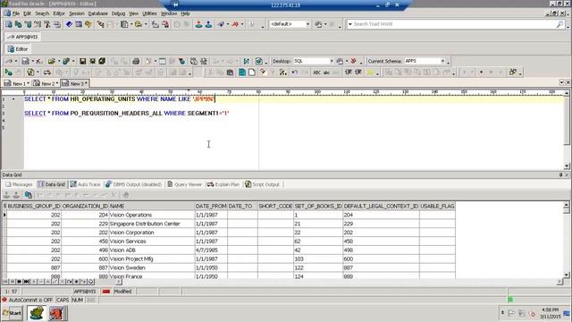
Task: Open the Session menu
Action: [x=77, y=13]
